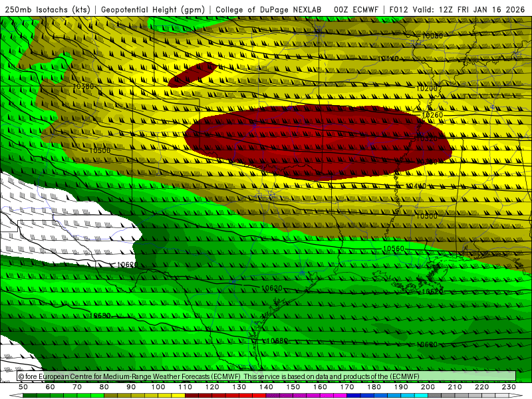Click the 10080 height contour label

tap(432, 36)
